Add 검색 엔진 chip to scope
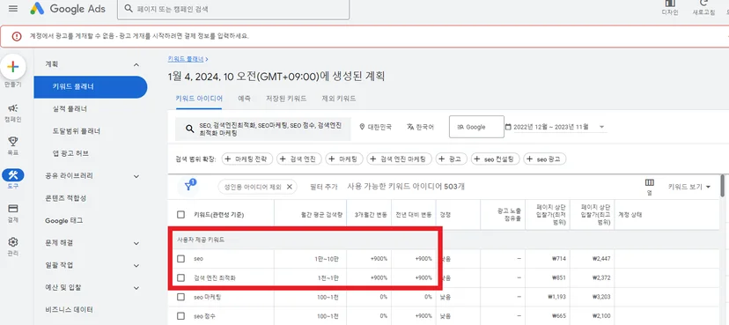Image resolution: width=729 pixels, height=325 pixels. tap(299, 159)
